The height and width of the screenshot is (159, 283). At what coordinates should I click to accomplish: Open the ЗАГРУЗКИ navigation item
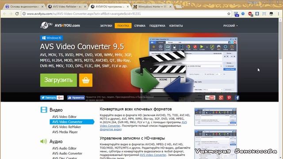(x=106, y=26)
